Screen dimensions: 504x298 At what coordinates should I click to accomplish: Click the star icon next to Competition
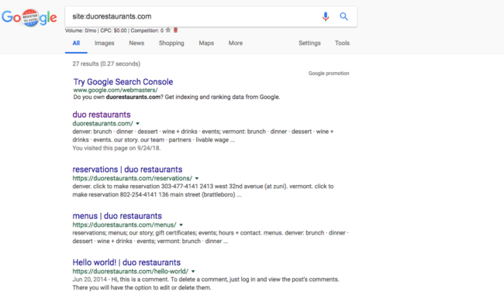tap(167, 30)
